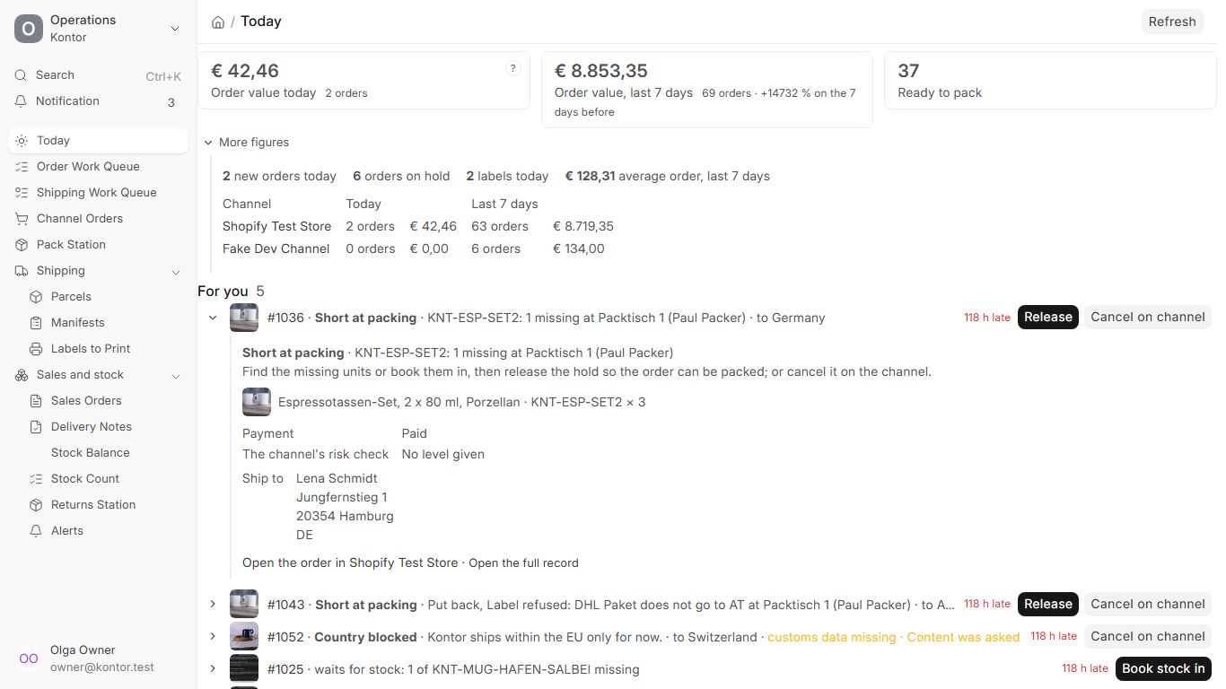1226x689 pixels.
Task: Click the Ready to pack card
Action: [x=1050, y=81]
